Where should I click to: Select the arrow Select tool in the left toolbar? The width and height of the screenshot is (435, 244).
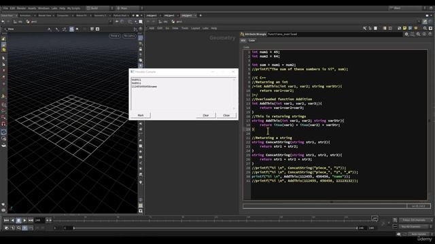3,58
